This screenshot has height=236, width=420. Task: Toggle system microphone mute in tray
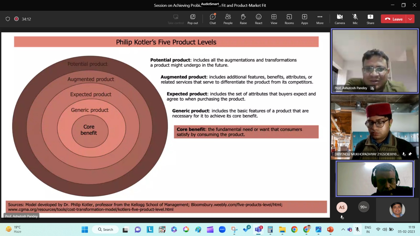pyautogui.click(x=357, y=229)
